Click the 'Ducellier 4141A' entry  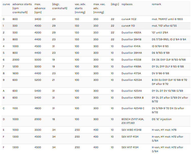point(131,46)
